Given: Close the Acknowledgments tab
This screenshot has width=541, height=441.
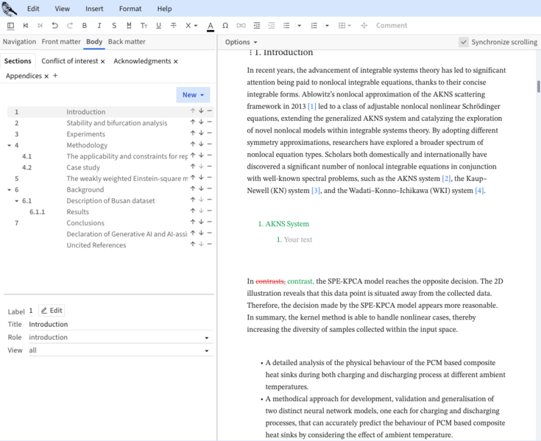Looking at the screenshot, I should pyautogui.click(x=176, y=61).
